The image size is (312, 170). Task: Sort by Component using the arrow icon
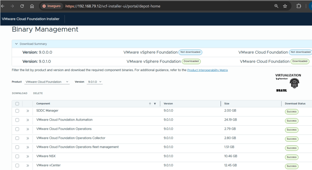click(150, 104)
